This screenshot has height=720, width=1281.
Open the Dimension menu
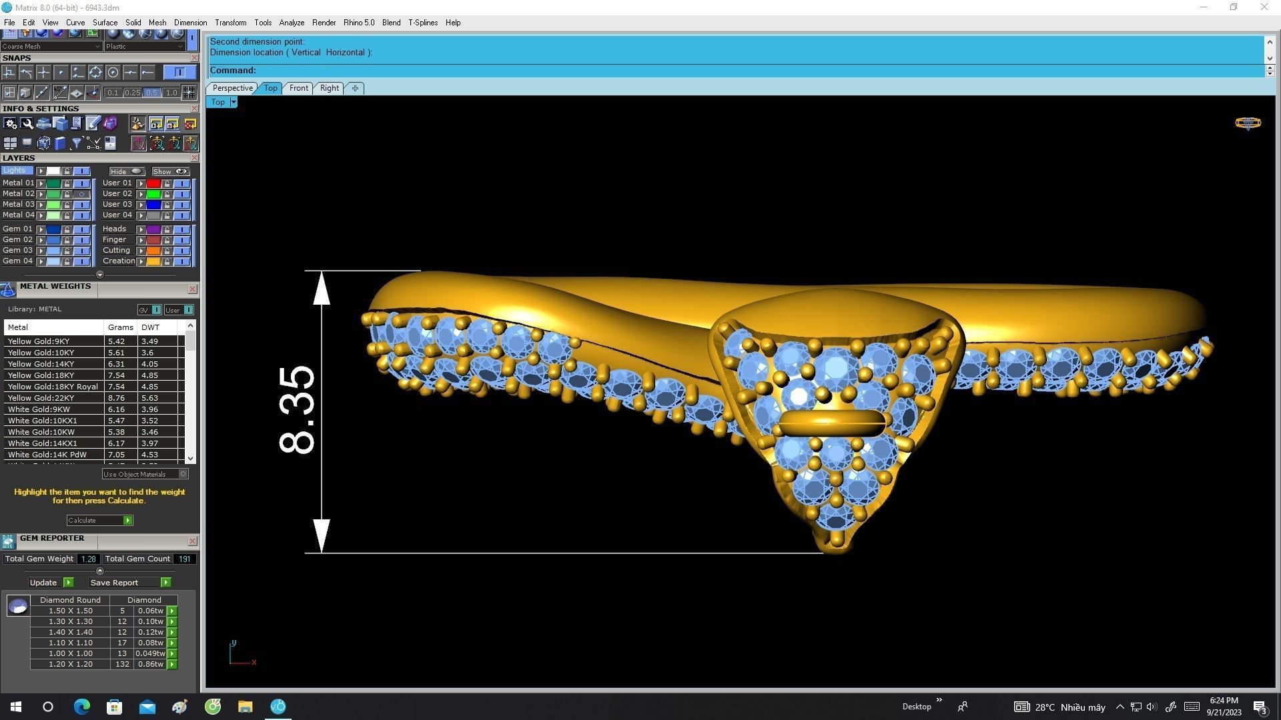tap(190, 23)
